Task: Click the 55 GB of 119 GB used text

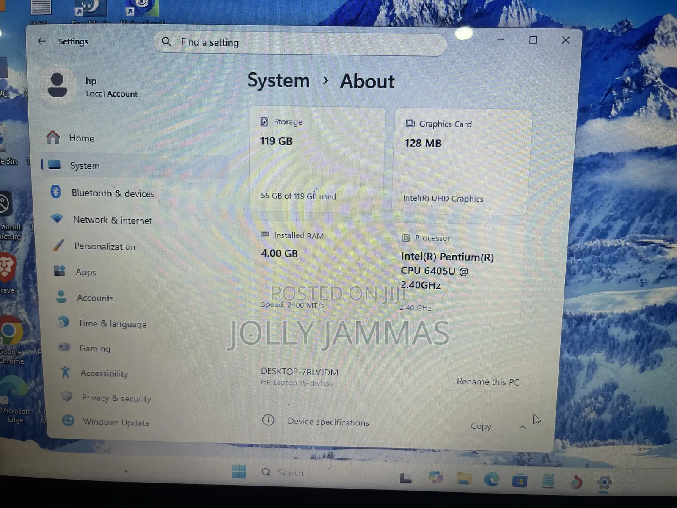Action: pos(298,196)
